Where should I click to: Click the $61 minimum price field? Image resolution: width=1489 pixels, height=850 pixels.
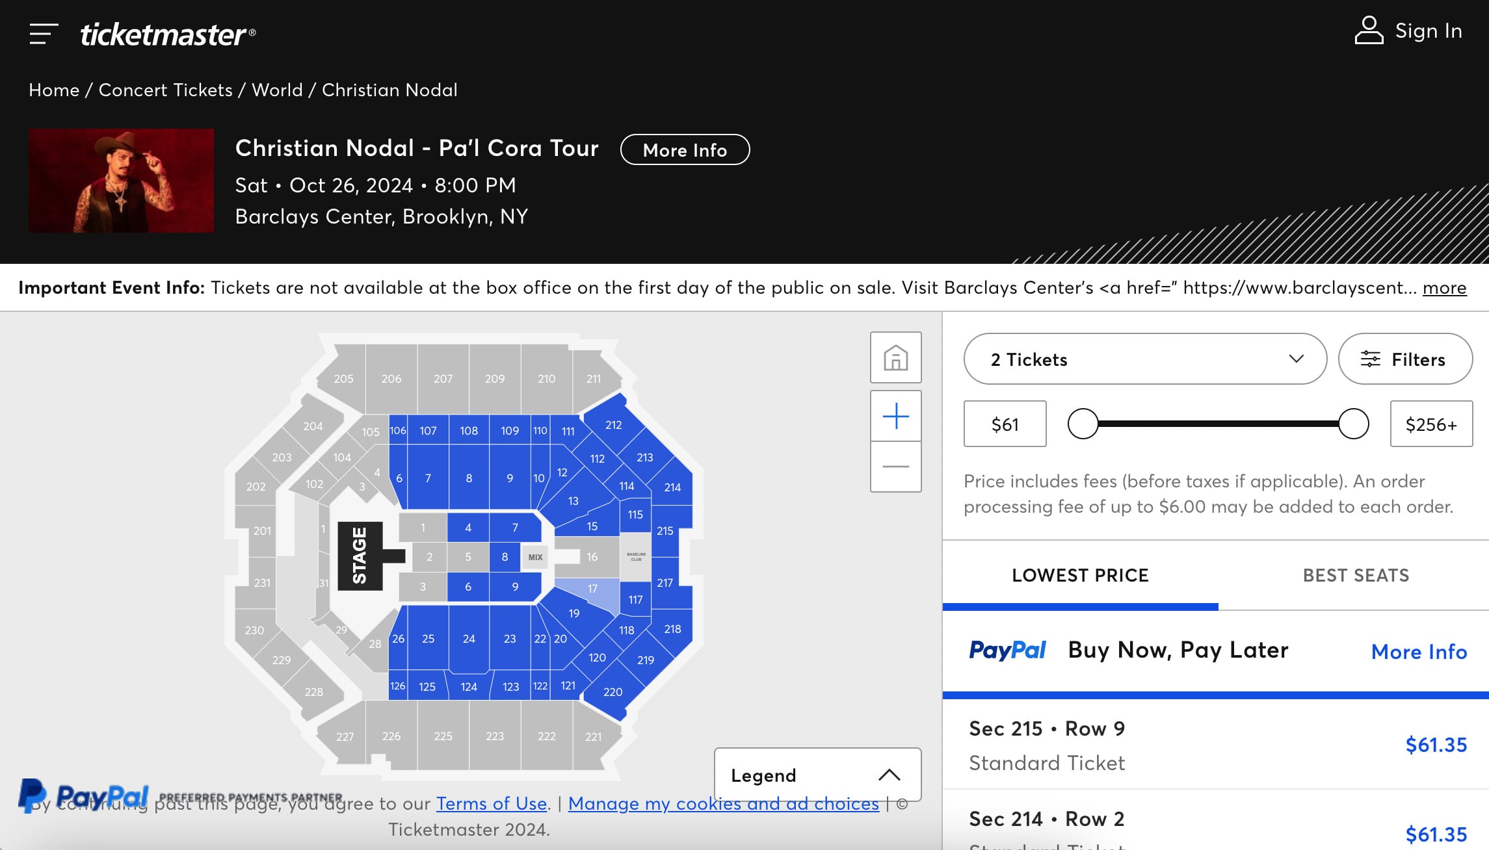1005,424
